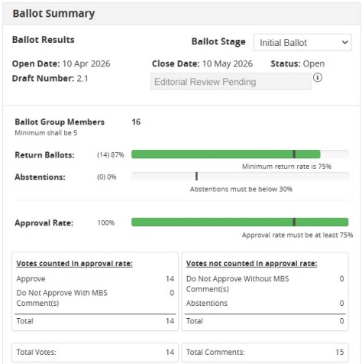Click the Votes counted in approval rate heading

[74, 263]
